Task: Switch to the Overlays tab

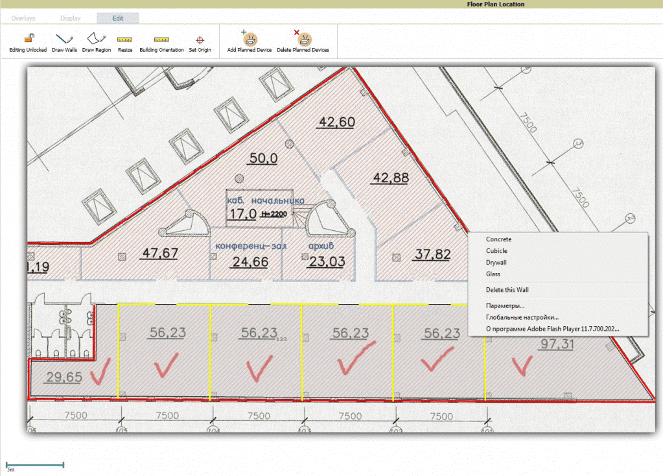Action: [x=23, y=18]
